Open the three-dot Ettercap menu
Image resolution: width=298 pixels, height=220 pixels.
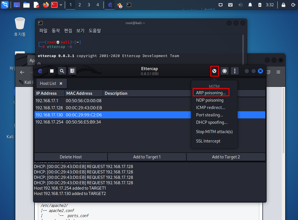click(235, 71)
